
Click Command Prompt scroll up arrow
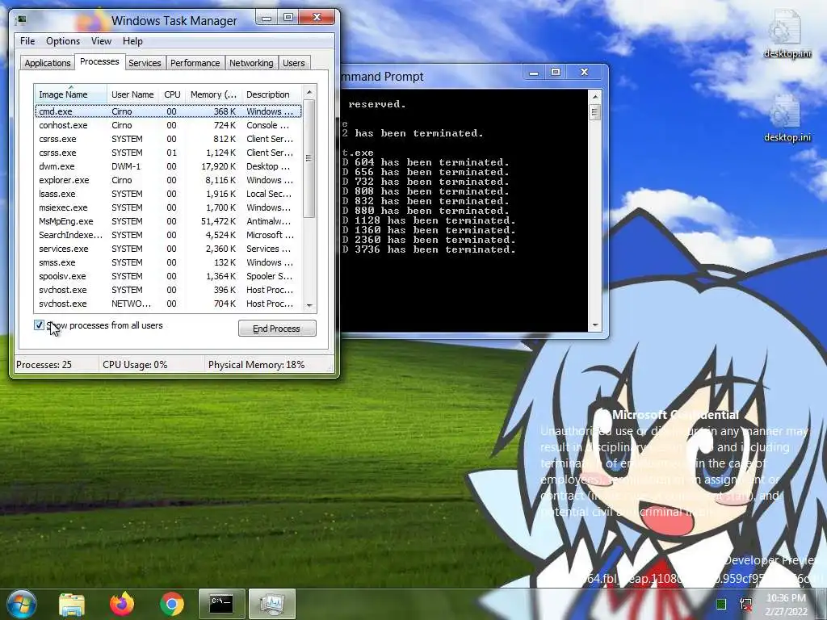(x=595, y=97)
